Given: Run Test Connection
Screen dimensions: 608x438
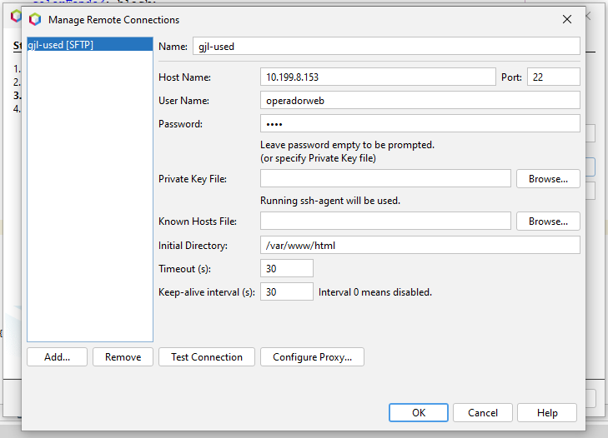Looking at the screenshot, I should click(x=207, y=357).
